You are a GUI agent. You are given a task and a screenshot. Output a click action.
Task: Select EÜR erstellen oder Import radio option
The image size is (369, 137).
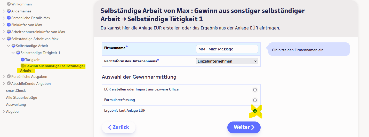point(255,90)
